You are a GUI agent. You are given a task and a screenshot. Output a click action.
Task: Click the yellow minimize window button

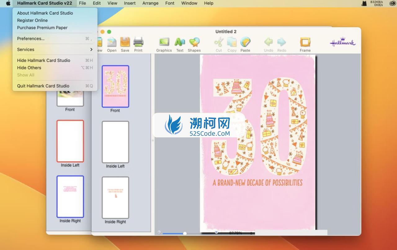tap(103, 32)
